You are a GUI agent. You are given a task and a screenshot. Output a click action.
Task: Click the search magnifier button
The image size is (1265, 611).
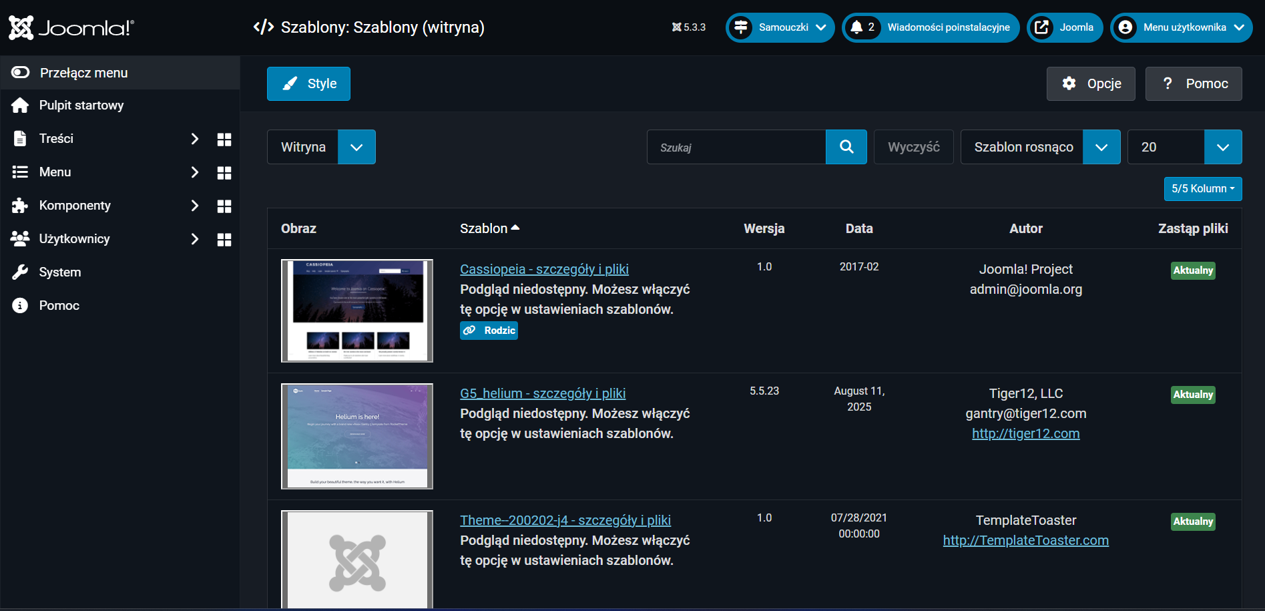(x=846, y=147)
